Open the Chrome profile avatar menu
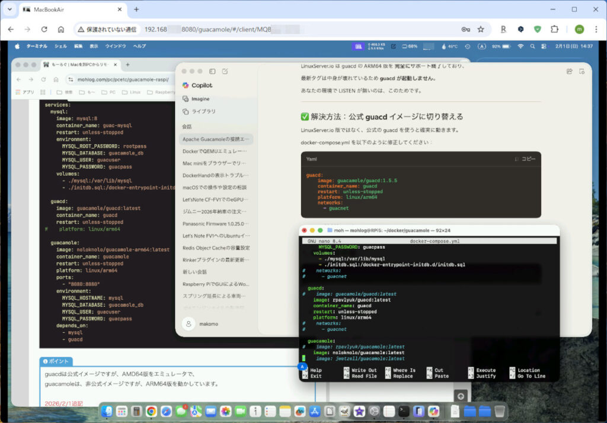 [580, 28]
